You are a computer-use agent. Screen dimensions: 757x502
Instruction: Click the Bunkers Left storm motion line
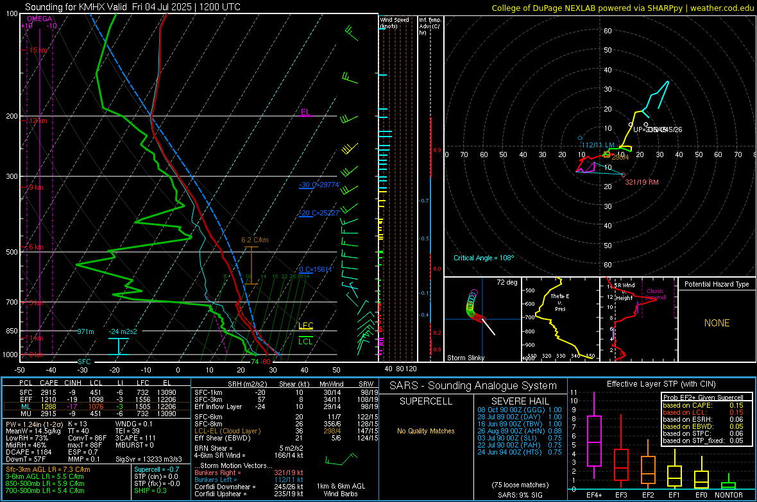tap(249, 480)
